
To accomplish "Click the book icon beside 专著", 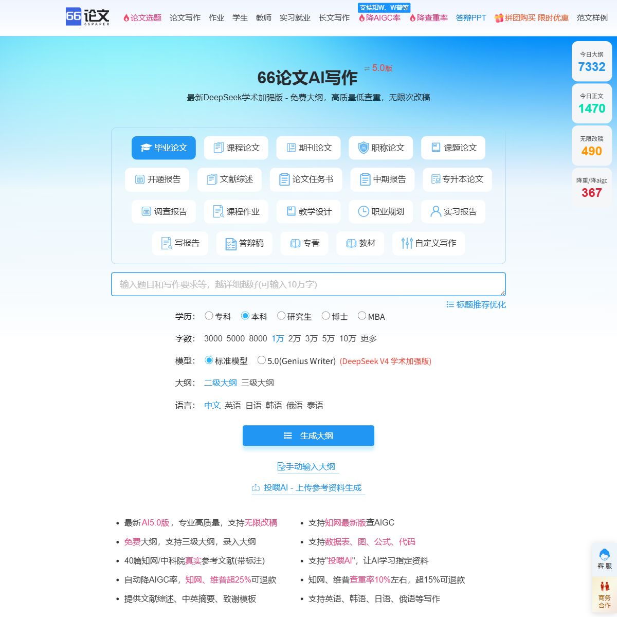I will point(295,243).
